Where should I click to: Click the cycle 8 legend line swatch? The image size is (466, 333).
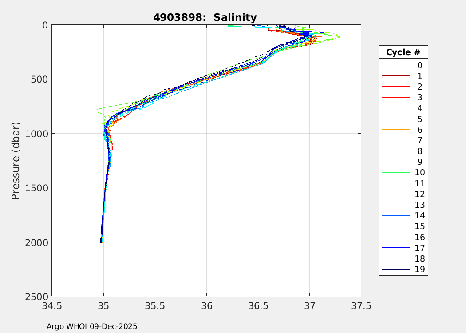point(395,151)
